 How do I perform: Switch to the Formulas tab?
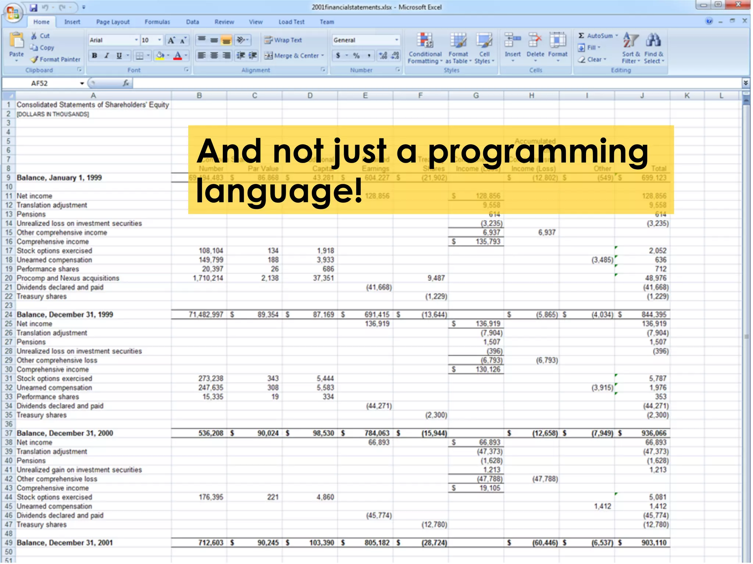[x=157, y=22]
